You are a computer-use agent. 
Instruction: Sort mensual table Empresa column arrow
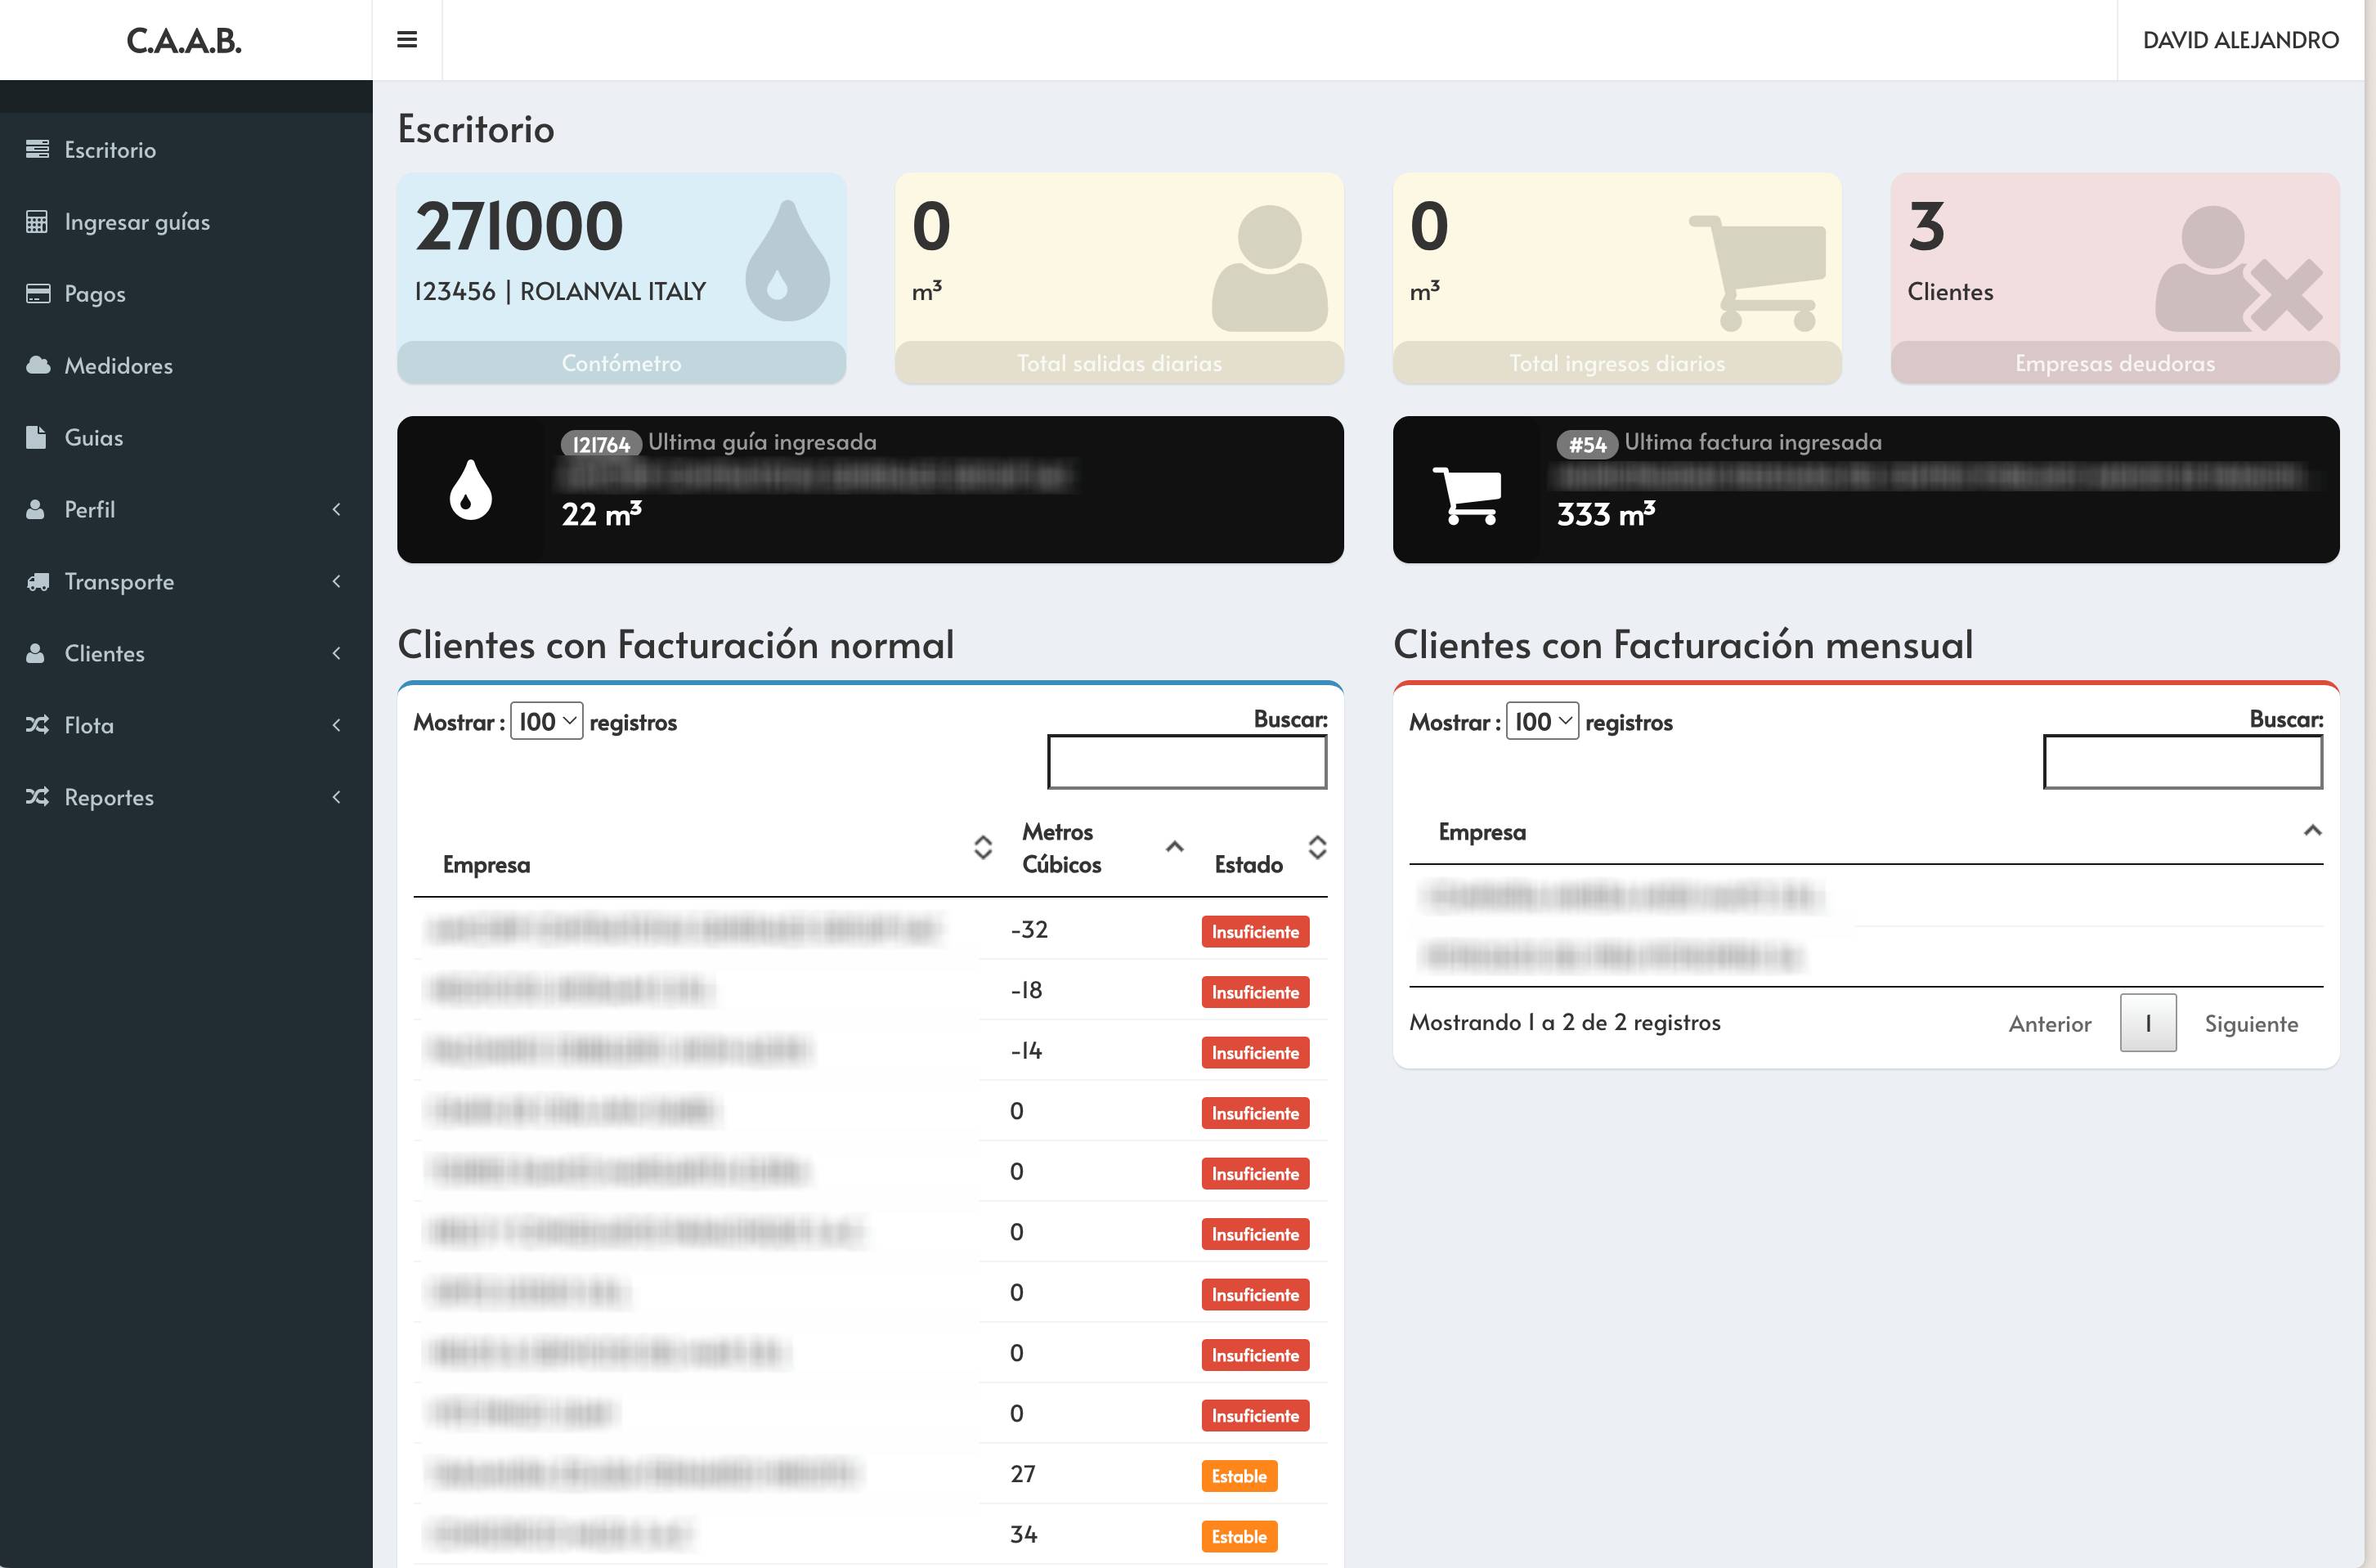2312,831
